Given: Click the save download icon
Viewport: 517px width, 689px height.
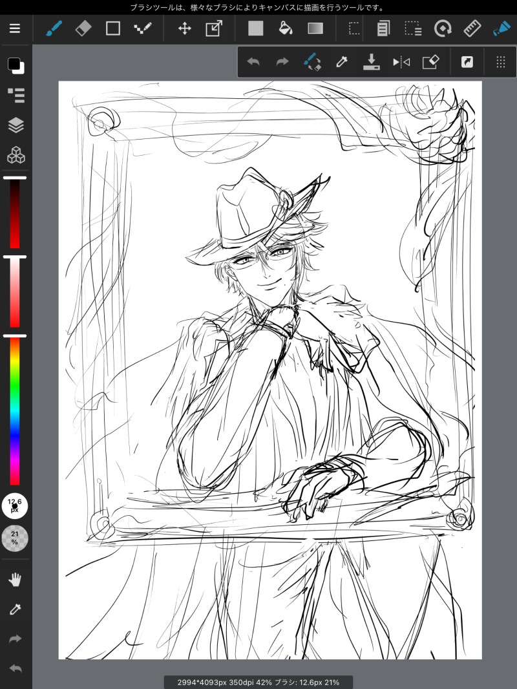Looking at the screenshot, I should click(371, 62).
